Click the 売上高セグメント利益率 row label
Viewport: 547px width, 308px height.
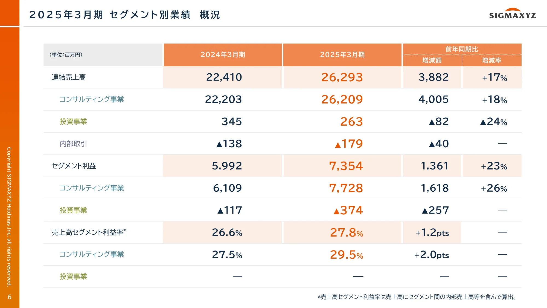coord(88,232)
